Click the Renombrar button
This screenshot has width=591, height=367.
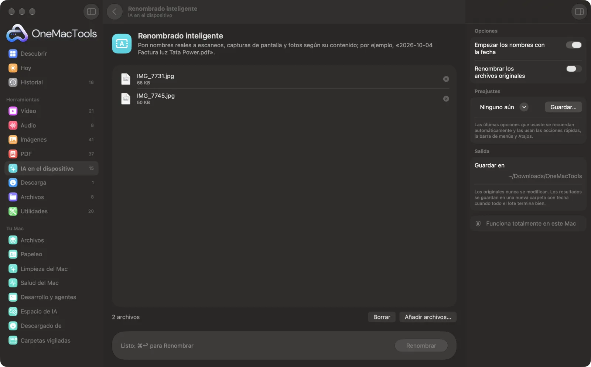(421, 346)
